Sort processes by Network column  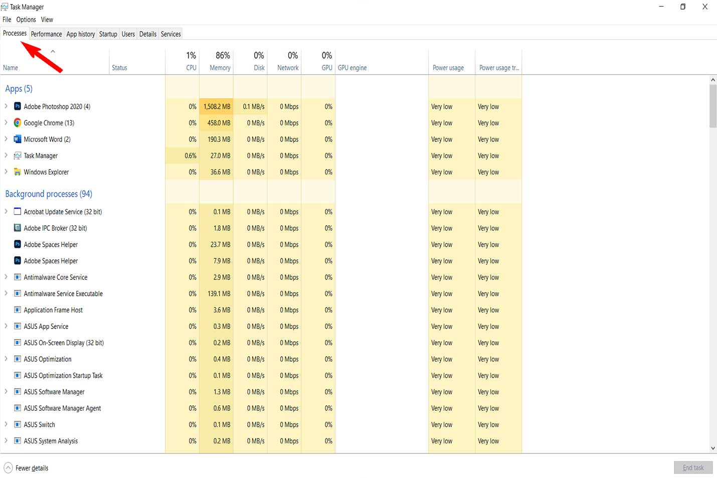pos(284,62)
